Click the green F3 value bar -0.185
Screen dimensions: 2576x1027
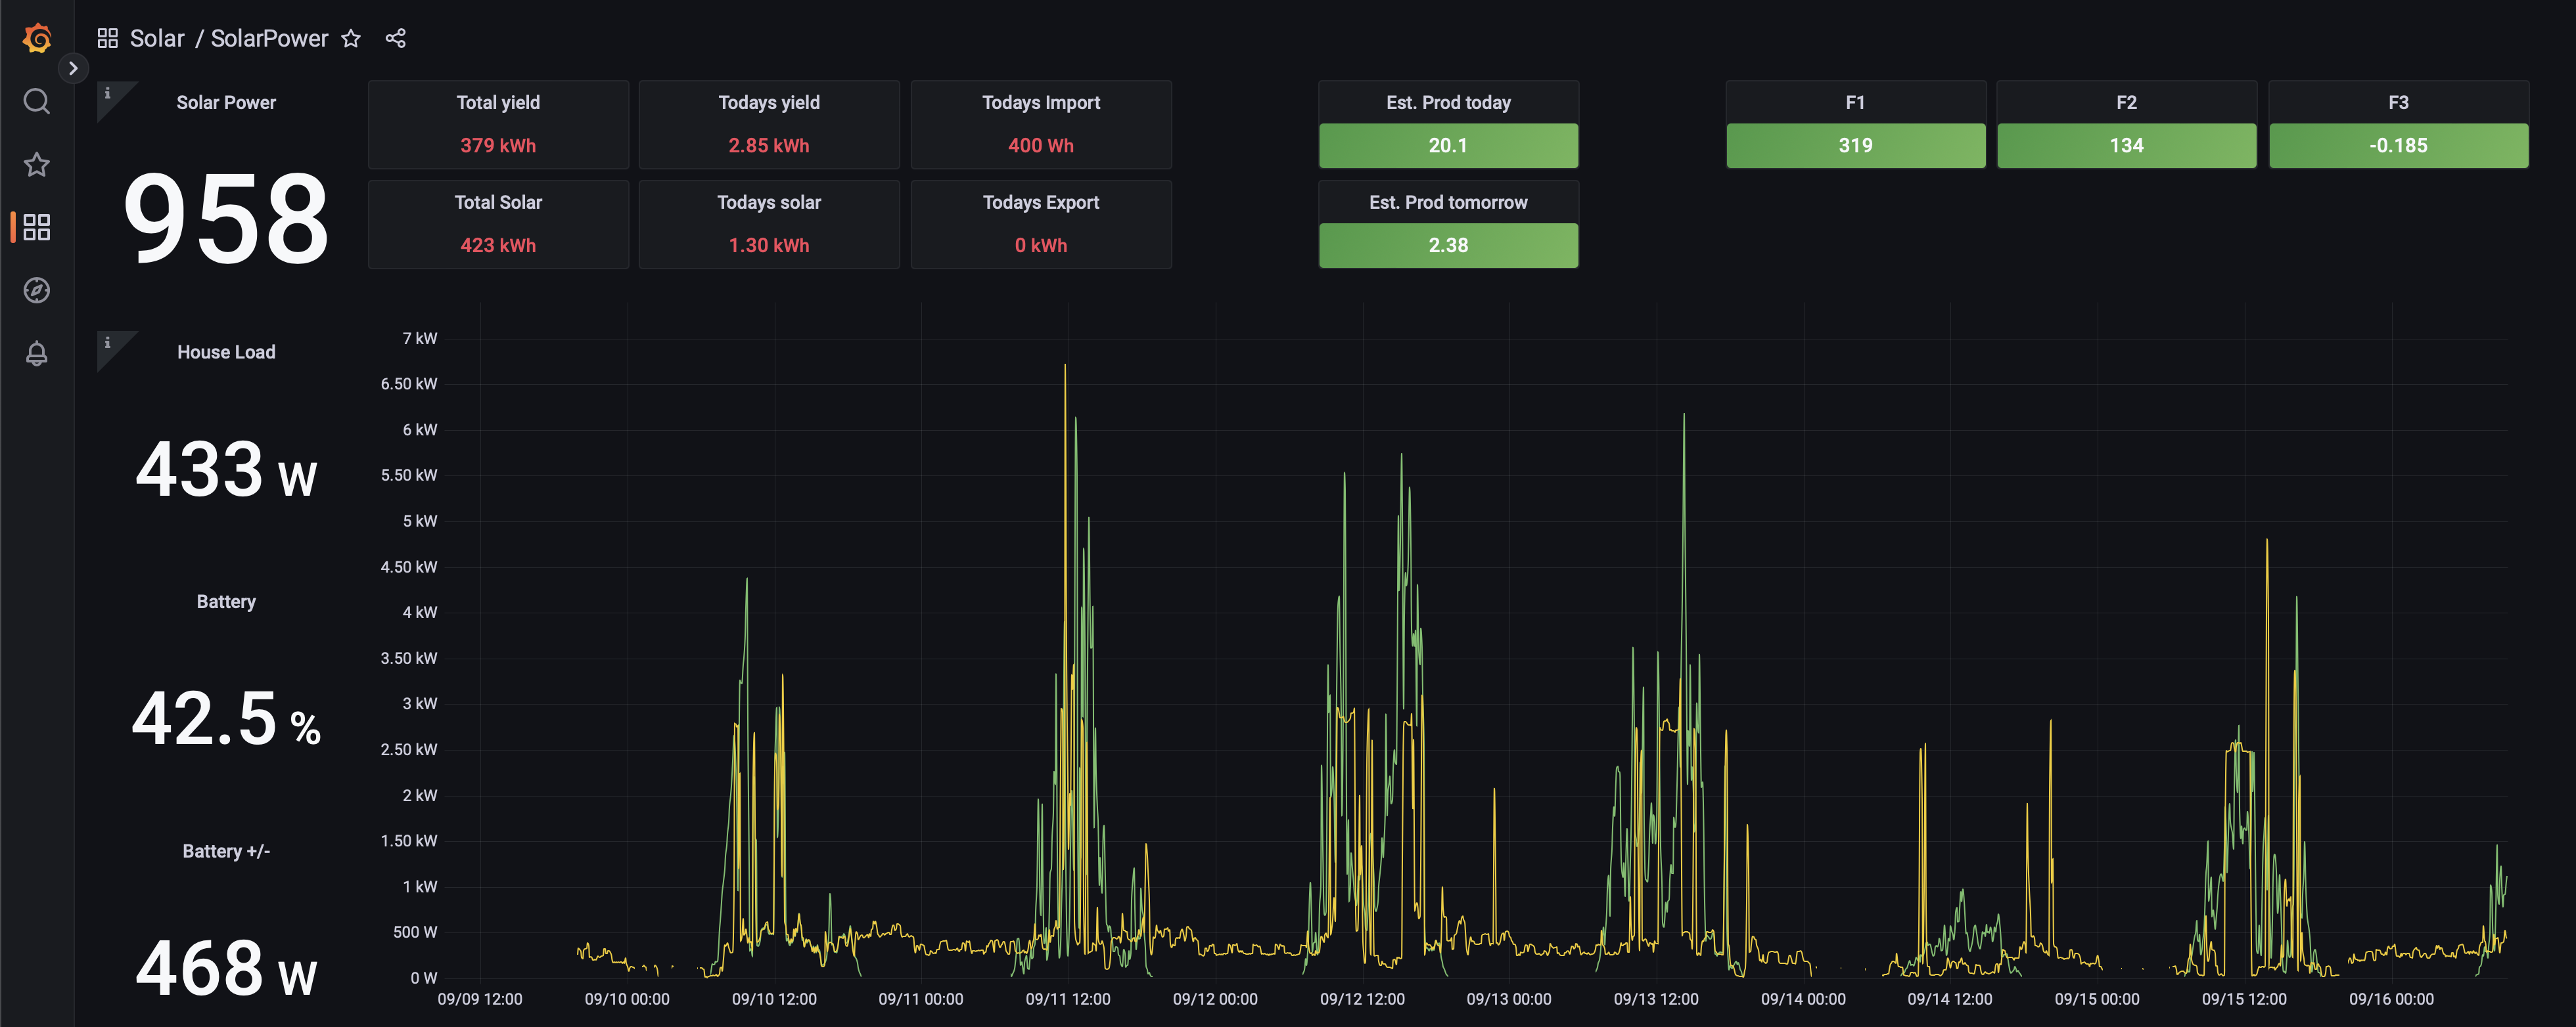pyautogui.click(x=2397, y=146)
